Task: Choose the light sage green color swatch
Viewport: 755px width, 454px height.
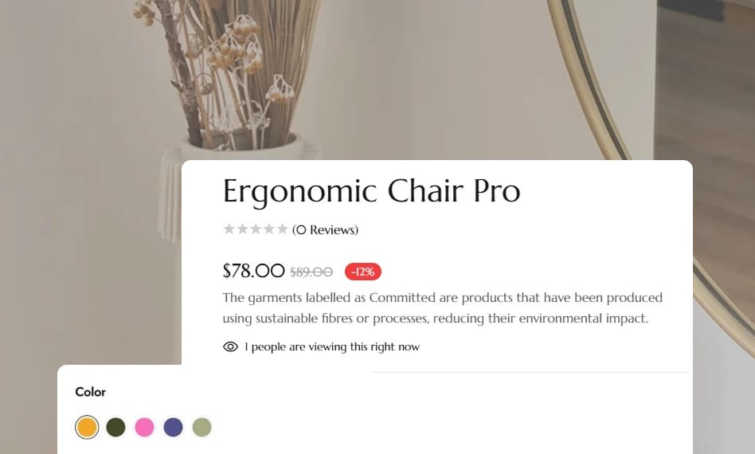Action: coord(202,427)
